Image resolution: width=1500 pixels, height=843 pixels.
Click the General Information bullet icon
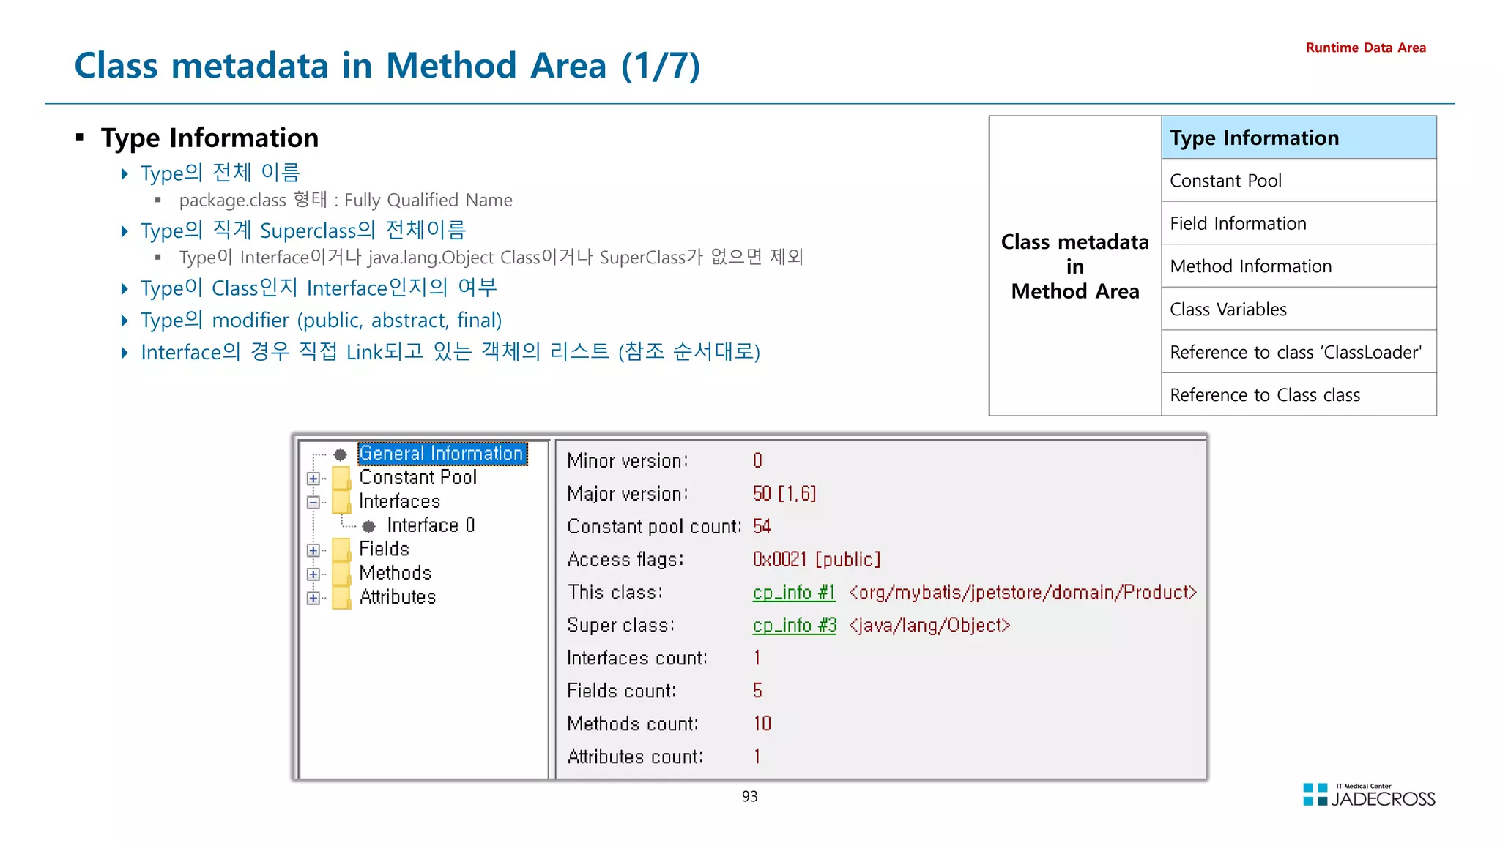pos(341,454)
